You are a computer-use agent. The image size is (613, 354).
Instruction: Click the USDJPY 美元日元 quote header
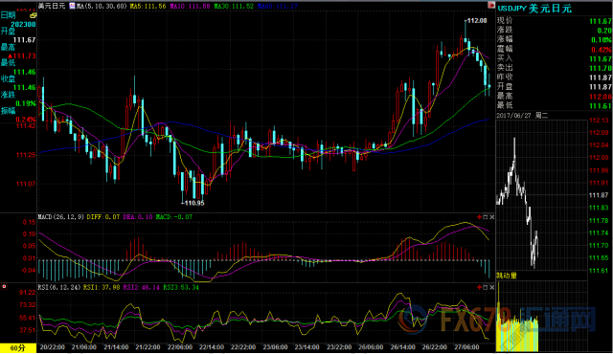coord(534,9)
